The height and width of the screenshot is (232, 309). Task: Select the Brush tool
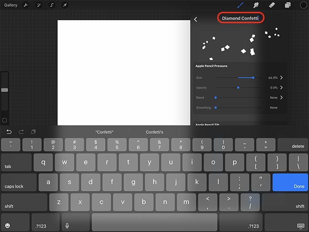(240, 5)
